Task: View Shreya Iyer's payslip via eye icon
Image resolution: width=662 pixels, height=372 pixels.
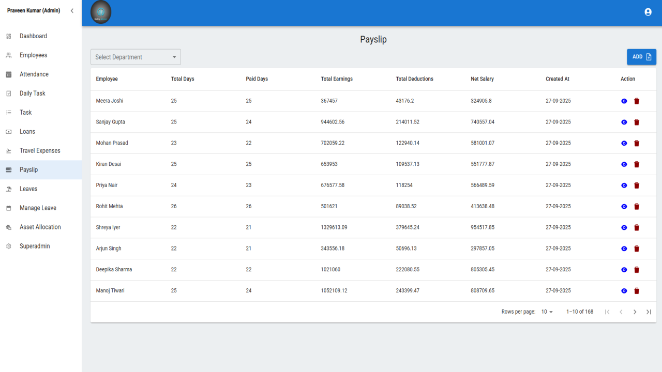Action: (x=624, y=228)
